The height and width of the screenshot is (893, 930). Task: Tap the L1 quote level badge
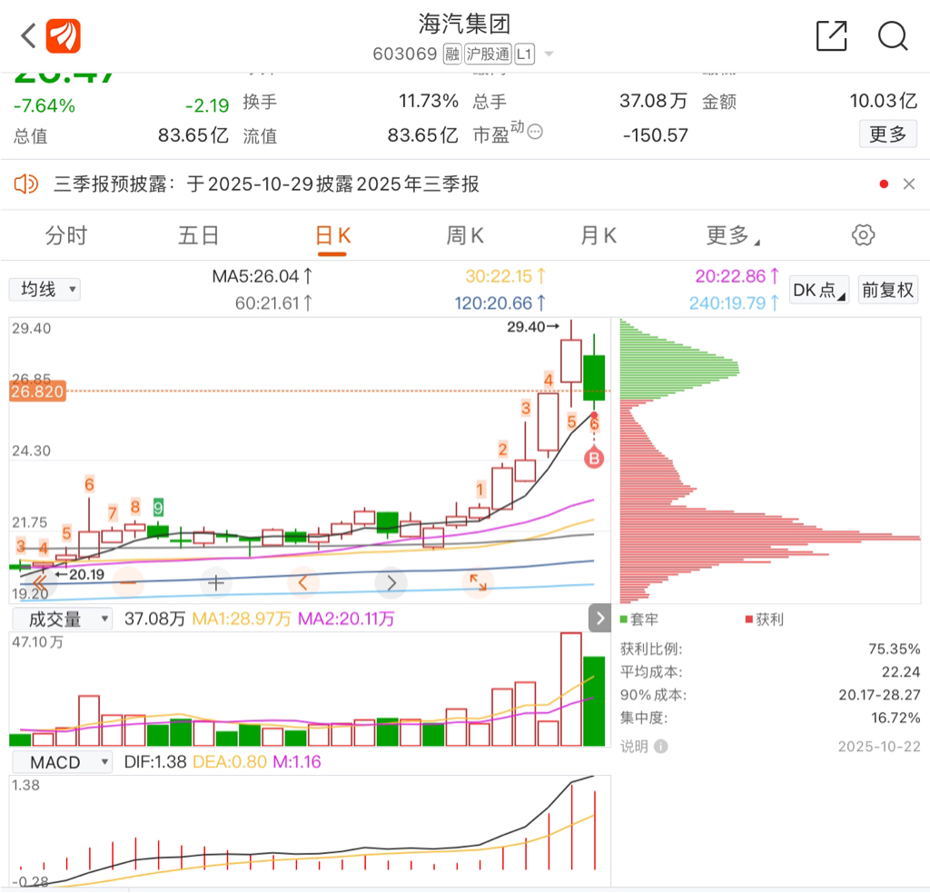click(x=524, y=54)
